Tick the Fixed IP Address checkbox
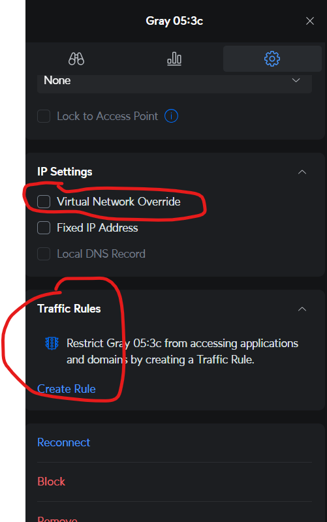This screenshot has width=327, height=522. pos(44,228)
